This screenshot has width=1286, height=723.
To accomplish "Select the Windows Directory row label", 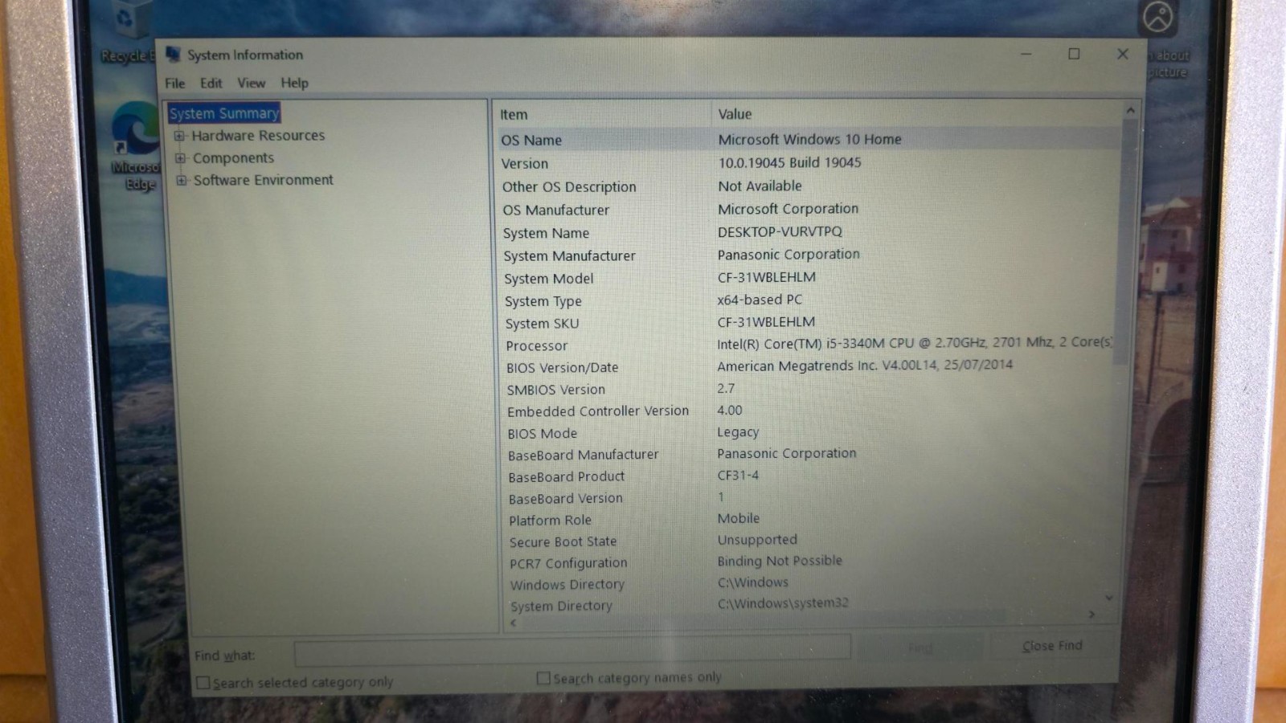I will coord(567,586).
